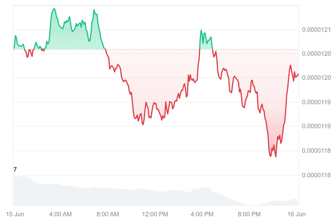
Task: Select the topmost 0.0000120 price label
Action: click(316, 54)
